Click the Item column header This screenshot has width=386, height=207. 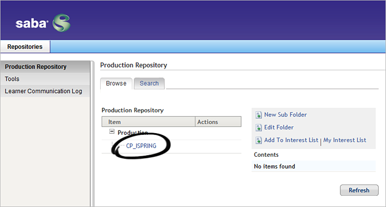(x=148, y=122)
